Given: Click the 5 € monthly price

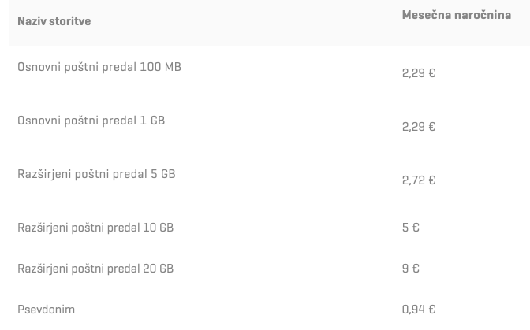Looking at the screenshot, I should click(411, 228).
